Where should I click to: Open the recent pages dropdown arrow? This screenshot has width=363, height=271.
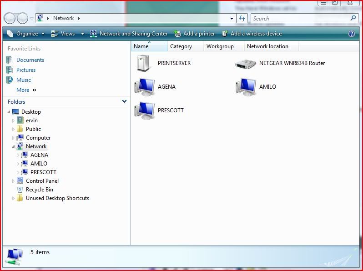point(31,19)
